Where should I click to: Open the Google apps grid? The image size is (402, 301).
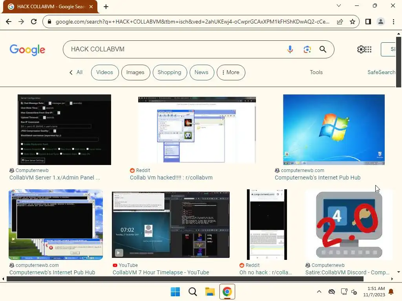tap(368, 49)
